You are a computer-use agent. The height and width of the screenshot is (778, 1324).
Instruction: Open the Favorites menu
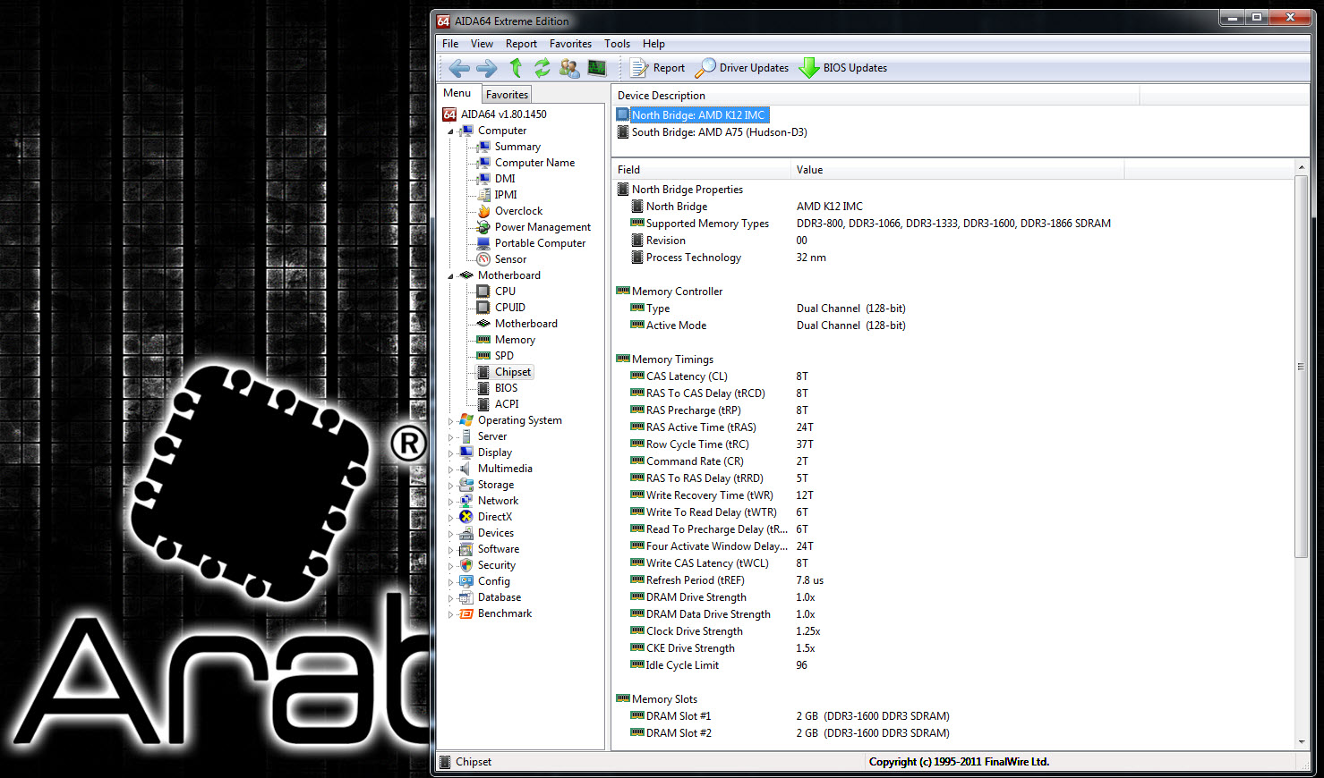click(570, 44)
